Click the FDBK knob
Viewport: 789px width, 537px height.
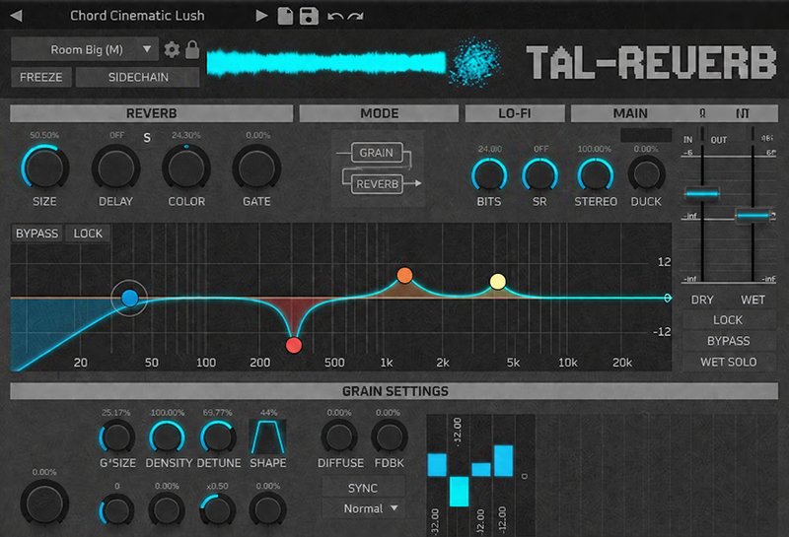coord(389,436)
